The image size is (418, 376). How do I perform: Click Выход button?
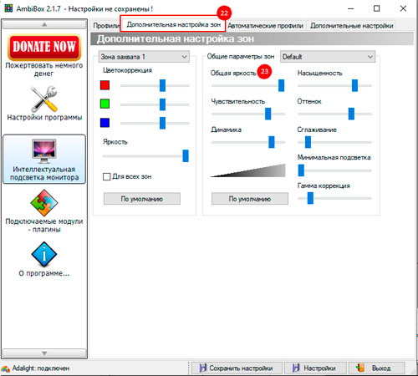(376, 368)
